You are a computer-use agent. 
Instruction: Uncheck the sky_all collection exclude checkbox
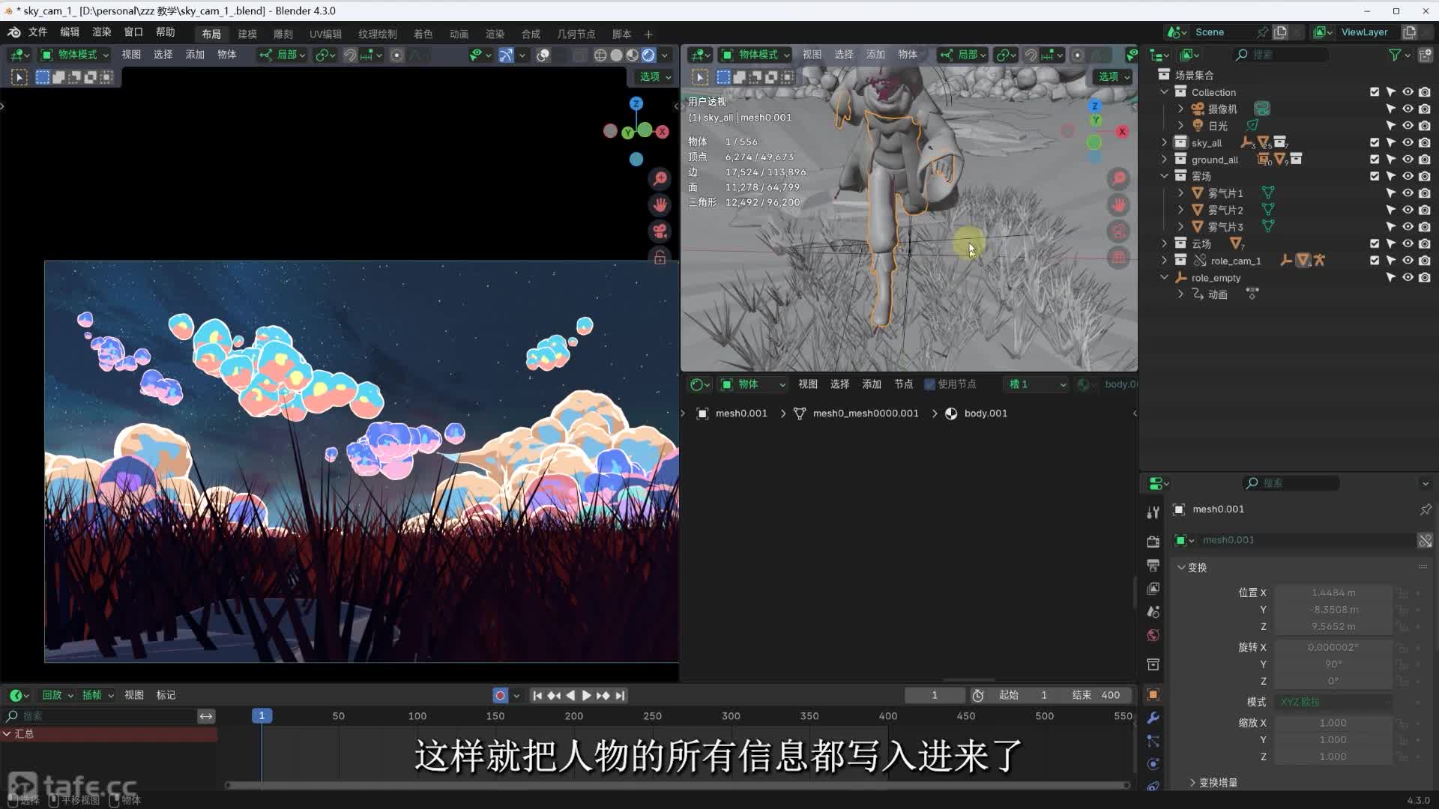(1375, 142)
